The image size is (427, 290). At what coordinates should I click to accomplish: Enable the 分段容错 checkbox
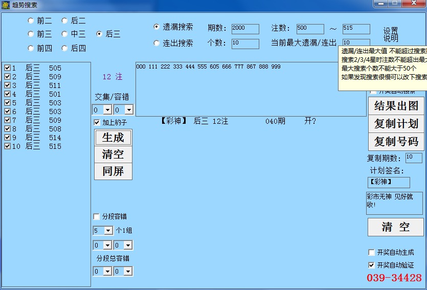point(97,217)
